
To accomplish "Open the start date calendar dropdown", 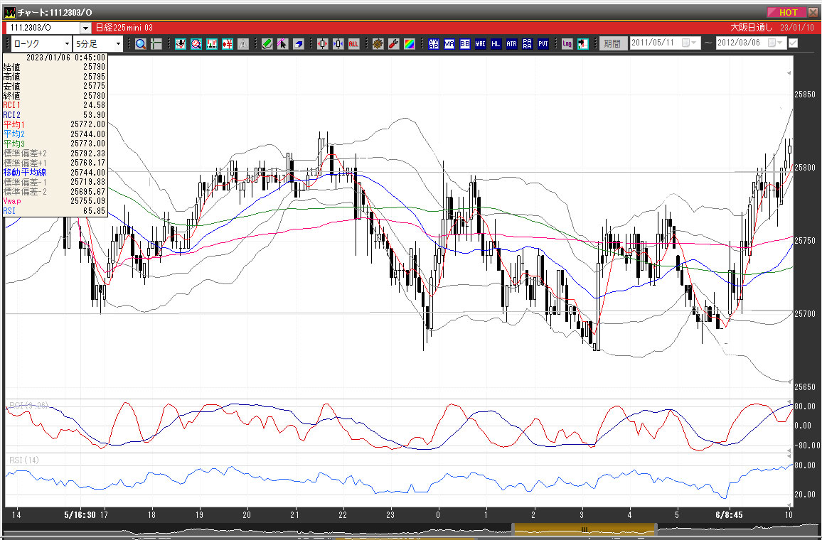I will pyautogui.click(x=693, y=43).
